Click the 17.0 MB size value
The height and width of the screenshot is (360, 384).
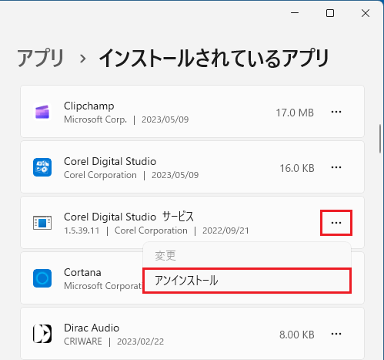[x=295, y=113]
